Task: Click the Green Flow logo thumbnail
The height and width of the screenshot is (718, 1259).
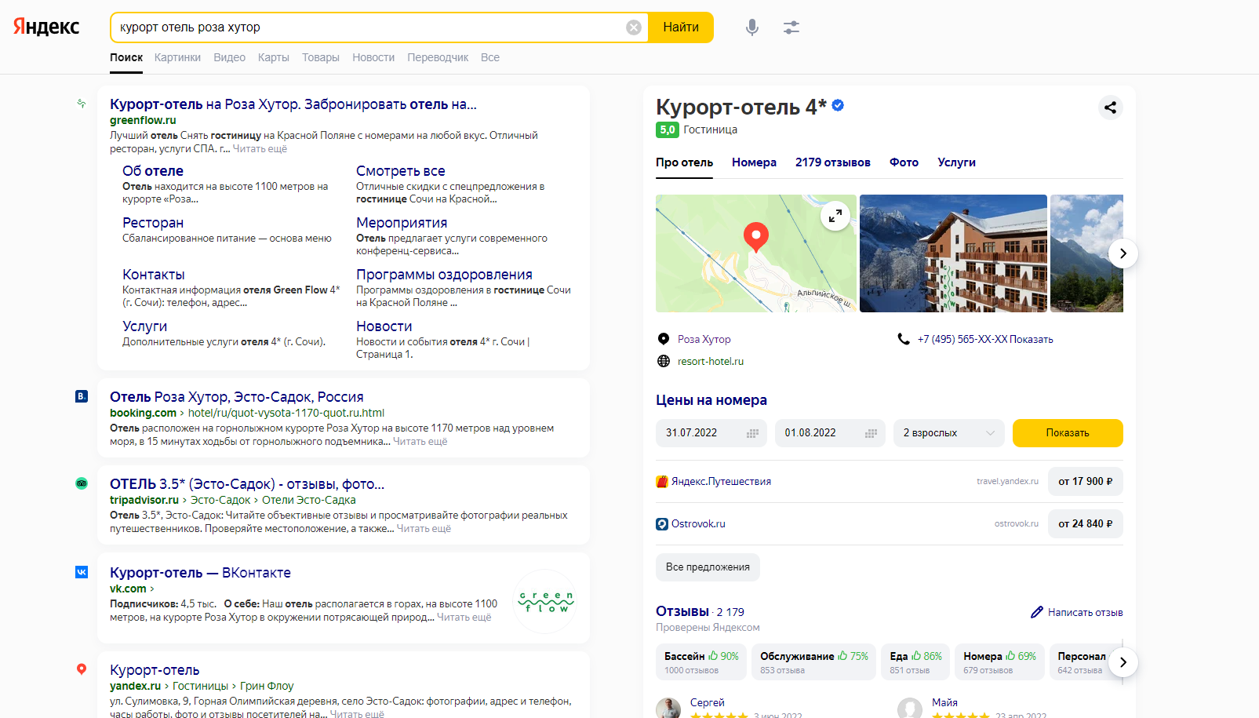Action: [x=545, y=601]
